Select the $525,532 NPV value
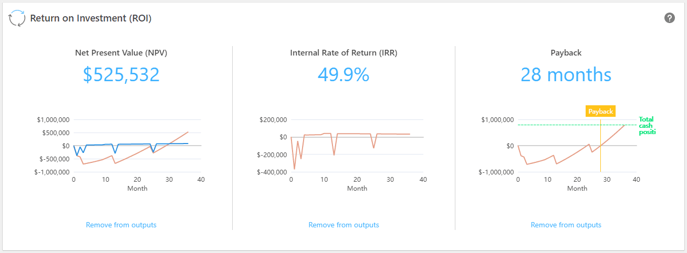The image size is (687, 253). 121,75
